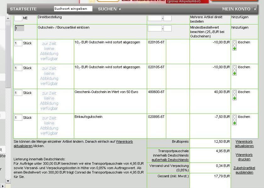Click the Mehrere Artikel direkt bestellen note

[x=206, y=19]
